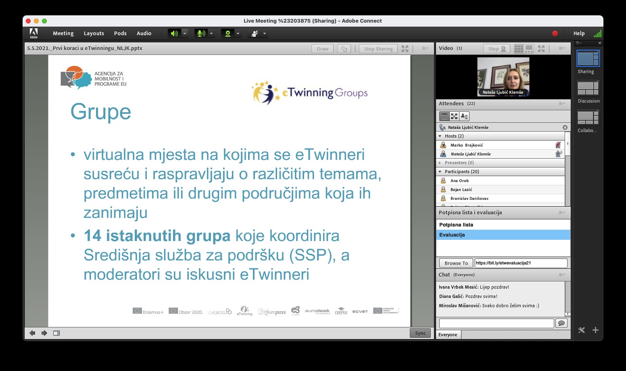This screenshot has height=371, width=626.
Task: Select the Potpisna lista link entry
Action: tap(503, 225)
